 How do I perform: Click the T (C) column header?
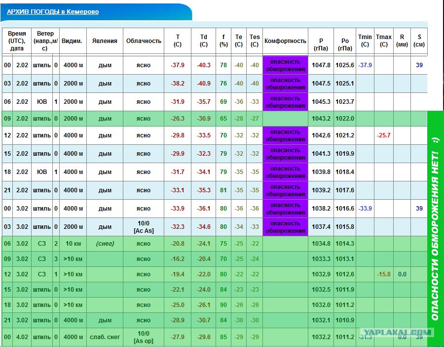point(178,41)
